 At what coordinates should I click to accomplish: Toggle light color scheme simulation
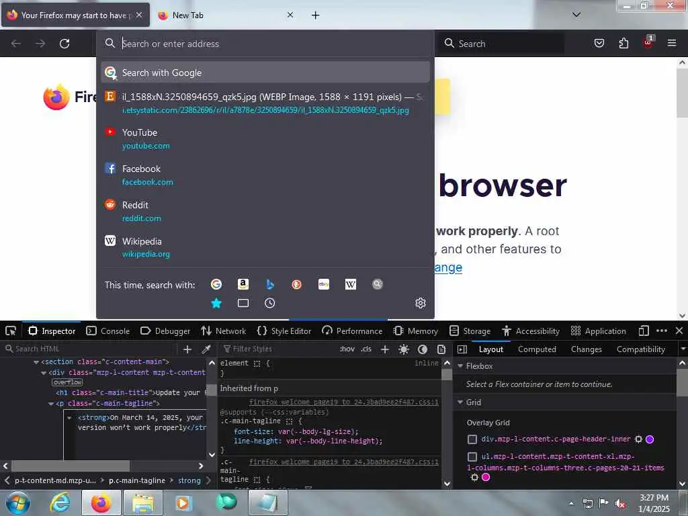coord(404,349)
